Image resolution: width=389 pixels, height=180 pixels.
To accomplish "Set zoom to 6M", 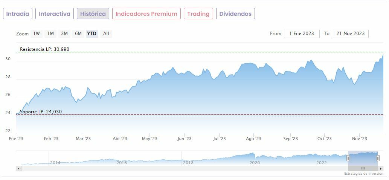I will click(x=78, y=34).
